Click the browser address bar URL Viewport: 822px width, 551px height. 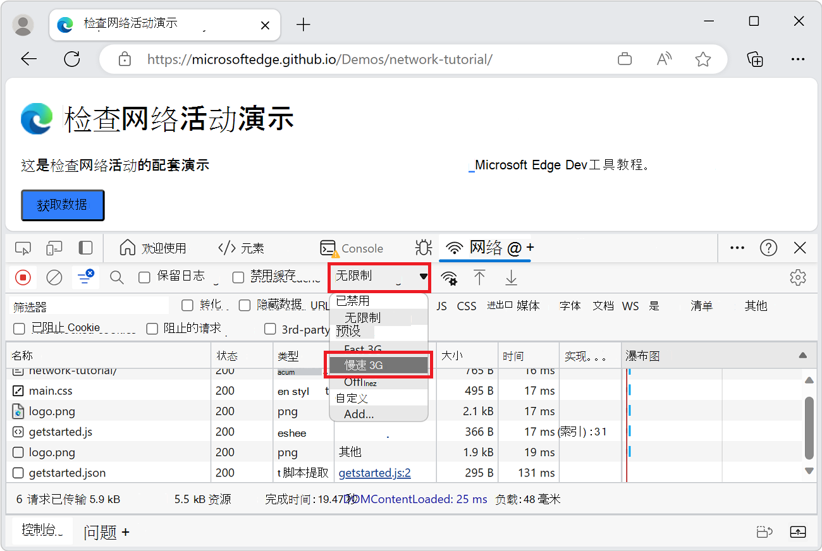[319, 59]
